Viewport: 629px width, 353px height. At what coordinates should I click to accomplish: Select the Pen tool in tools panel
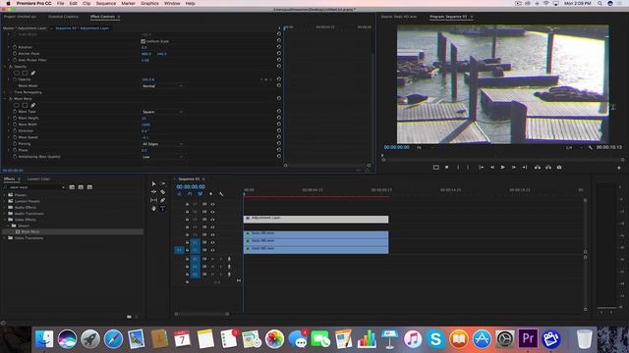point(163,200)
